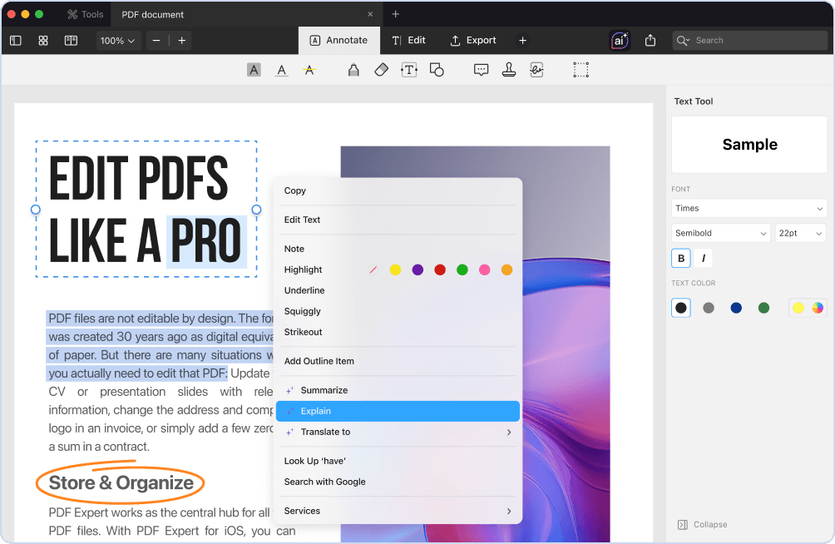Open the zoom level dropdown
Screen dimensions: 835x544
pyautogui.click(x=118, y=39)
